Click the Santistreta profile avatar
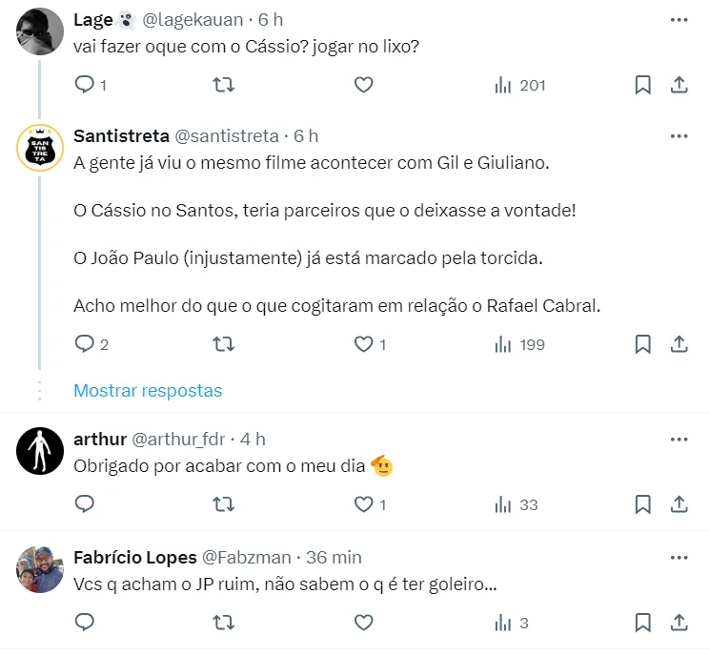 tap(40, 147)
